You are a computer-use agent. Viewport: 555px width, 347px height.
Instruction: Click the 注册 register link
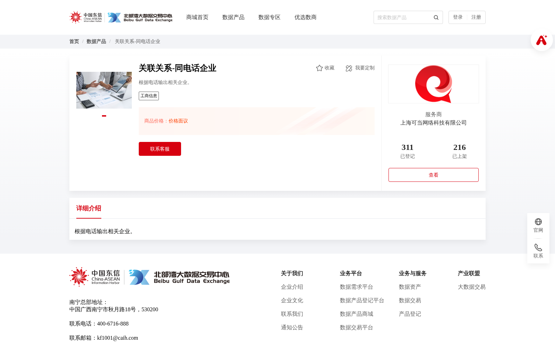476,17
